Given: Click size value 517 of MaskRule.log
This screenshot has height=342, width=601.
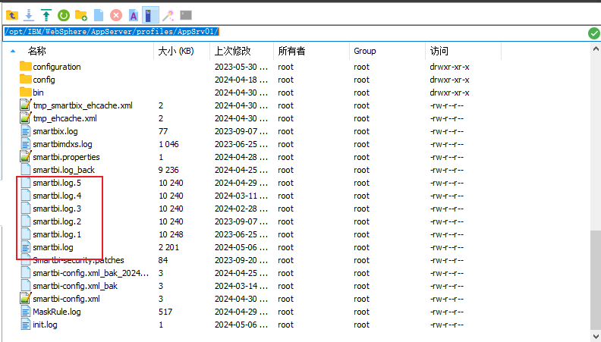Looking at the screenshot, I should (x=165, y=312).
